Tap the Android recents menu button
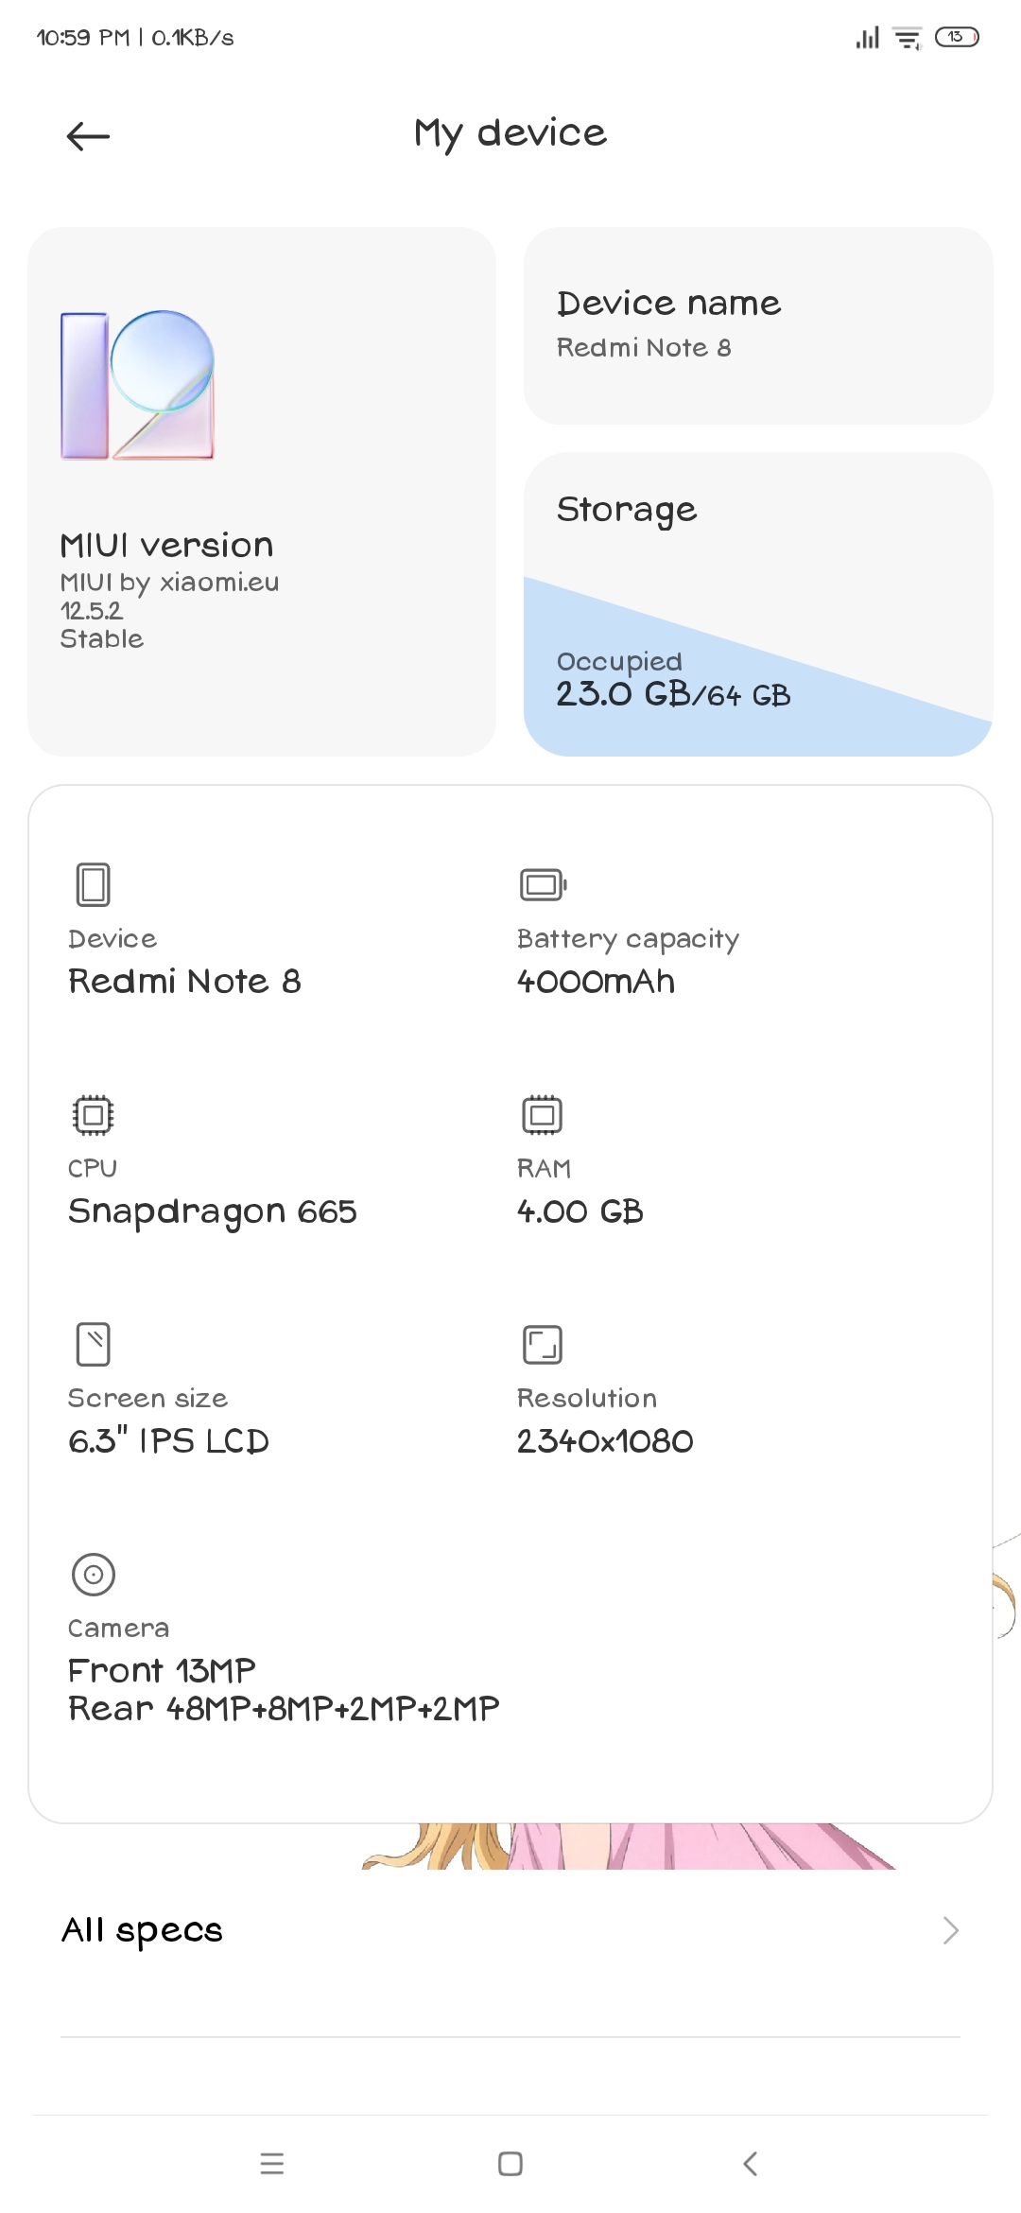1021x2213 pixels. 272,2164
